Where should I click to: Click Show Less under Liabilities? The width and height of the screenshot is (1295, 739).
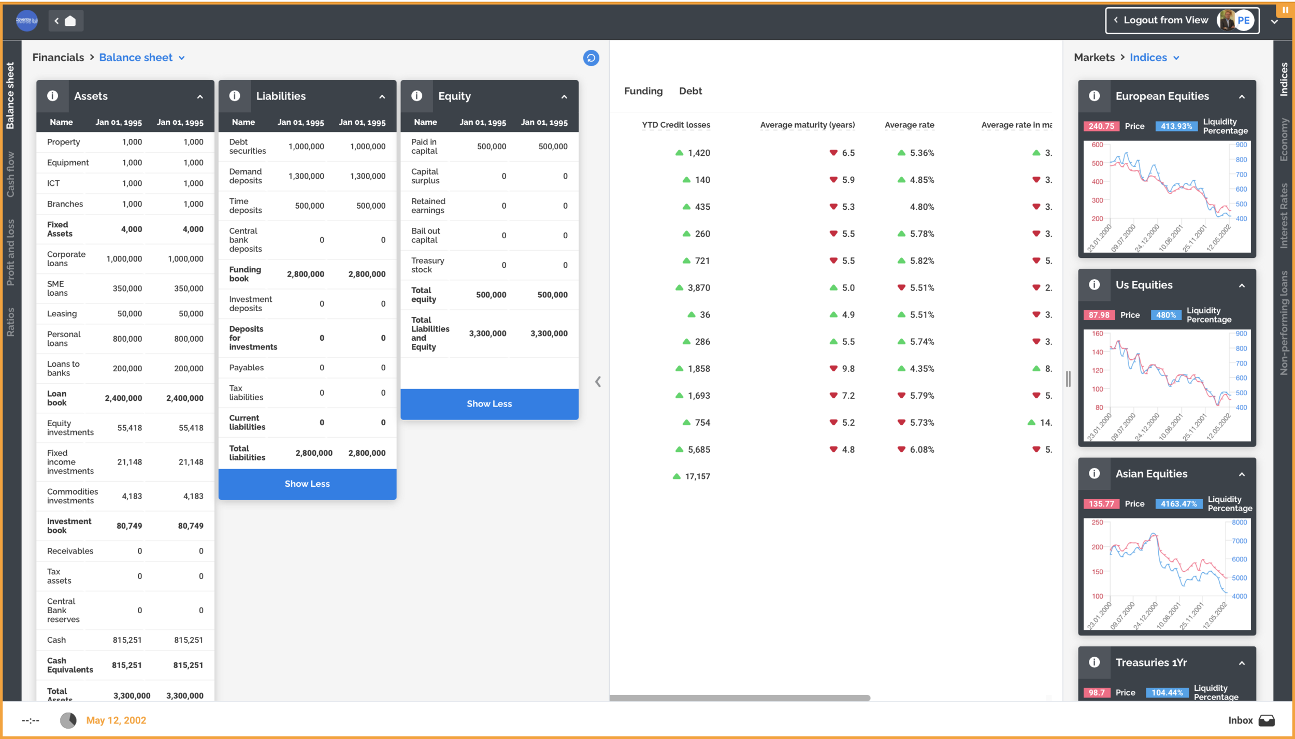click(307, 484)
